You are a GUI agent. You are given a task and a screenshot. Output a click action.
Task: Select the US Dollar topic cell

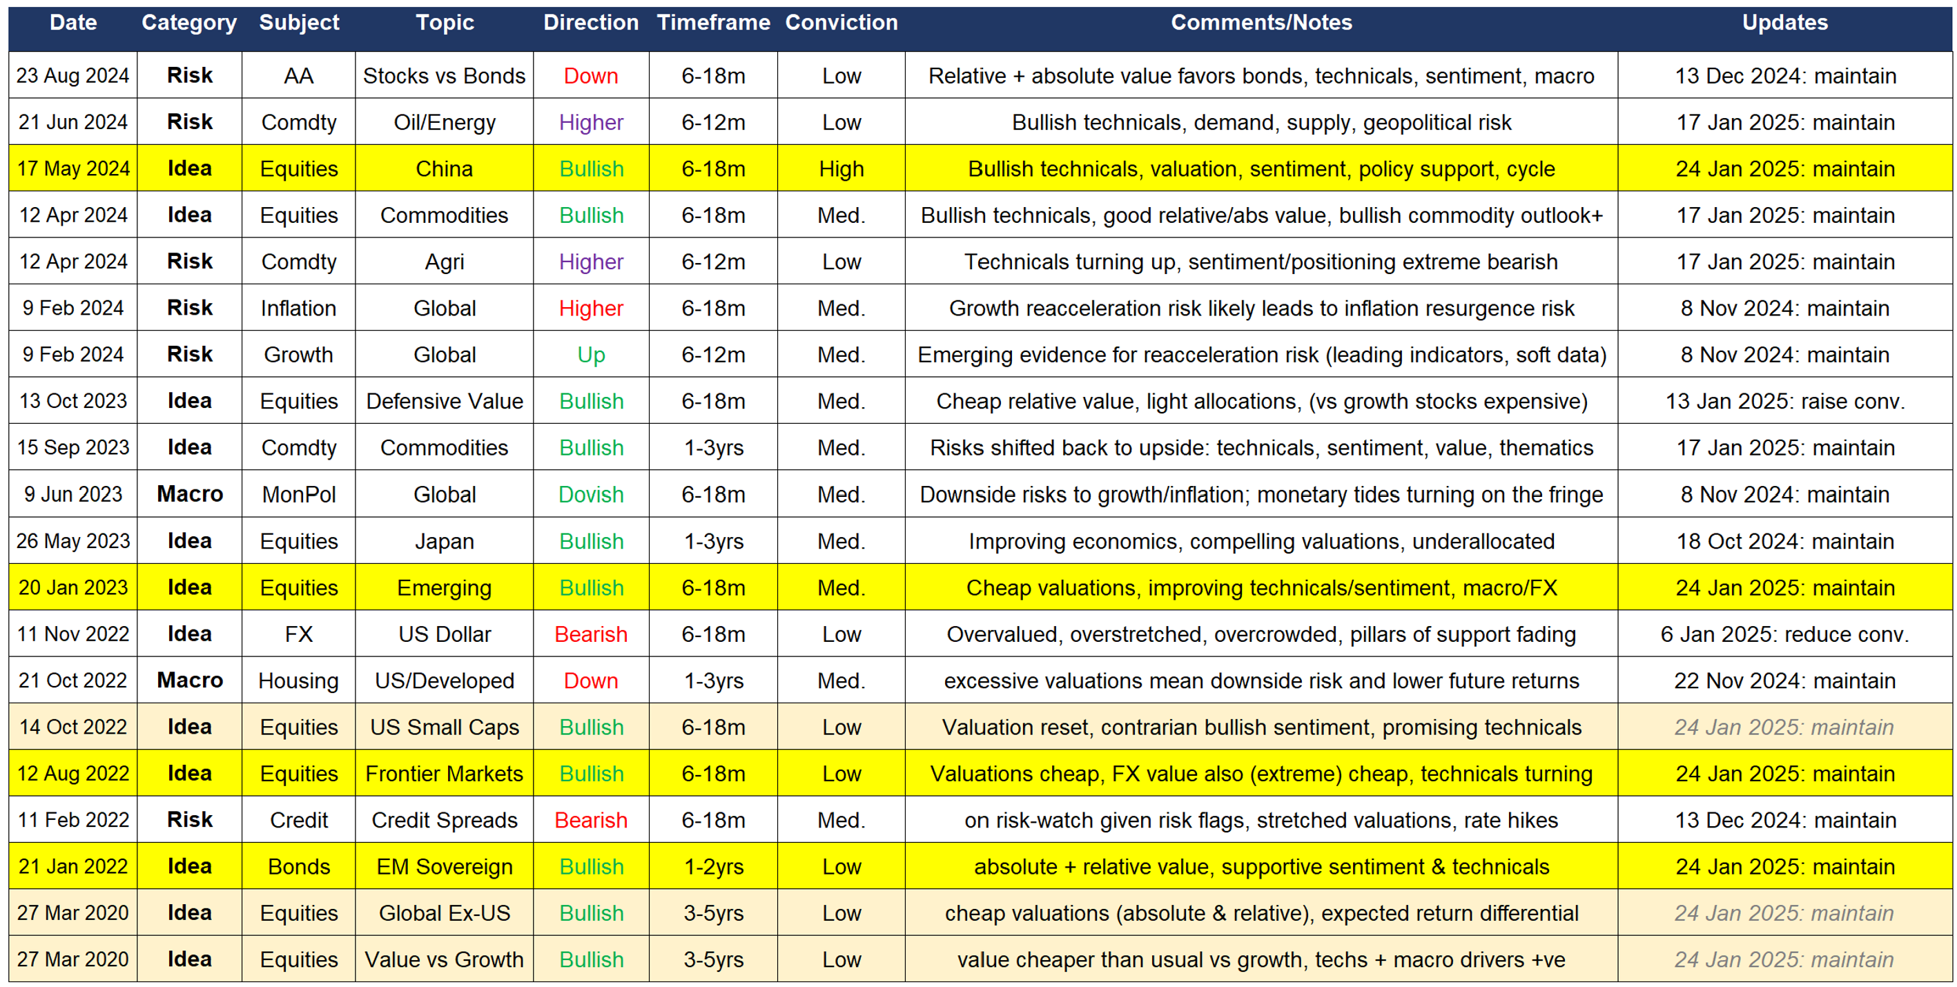[x=445, y=634]
